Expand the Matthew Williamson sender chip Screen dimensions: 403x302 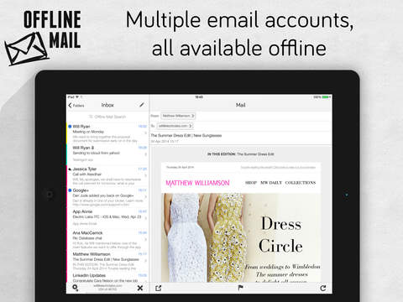tap(178, 116)
